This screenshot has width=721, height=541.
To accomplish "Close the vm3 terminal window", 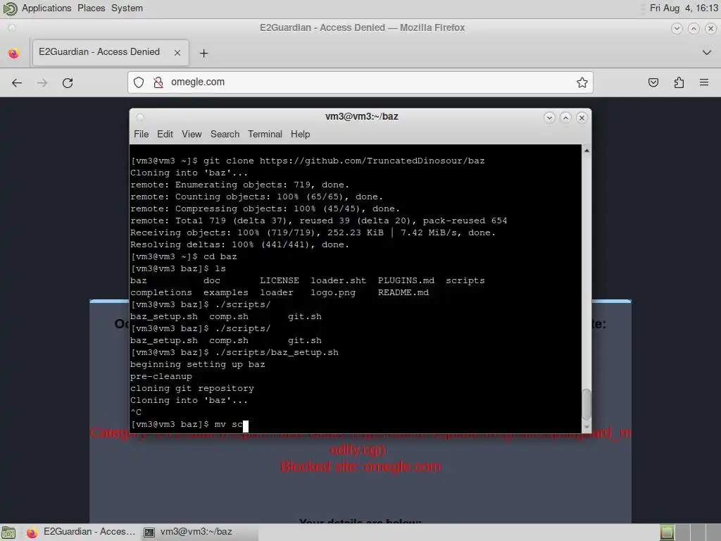I will point(582,118).
